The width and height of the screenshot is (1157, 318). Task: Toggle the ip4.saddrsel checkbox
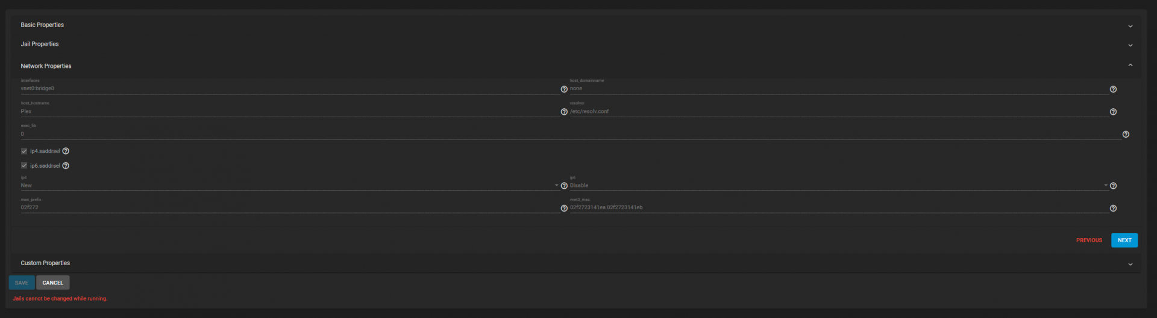click(24, 151)
